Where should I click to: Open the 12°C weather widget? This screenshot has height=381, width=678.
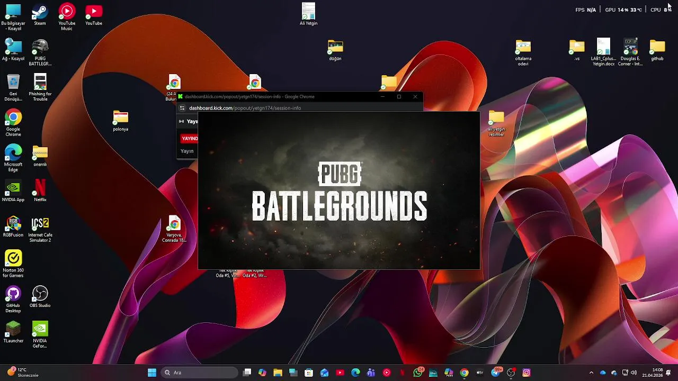pyautogui.click(x=22, y=373)
